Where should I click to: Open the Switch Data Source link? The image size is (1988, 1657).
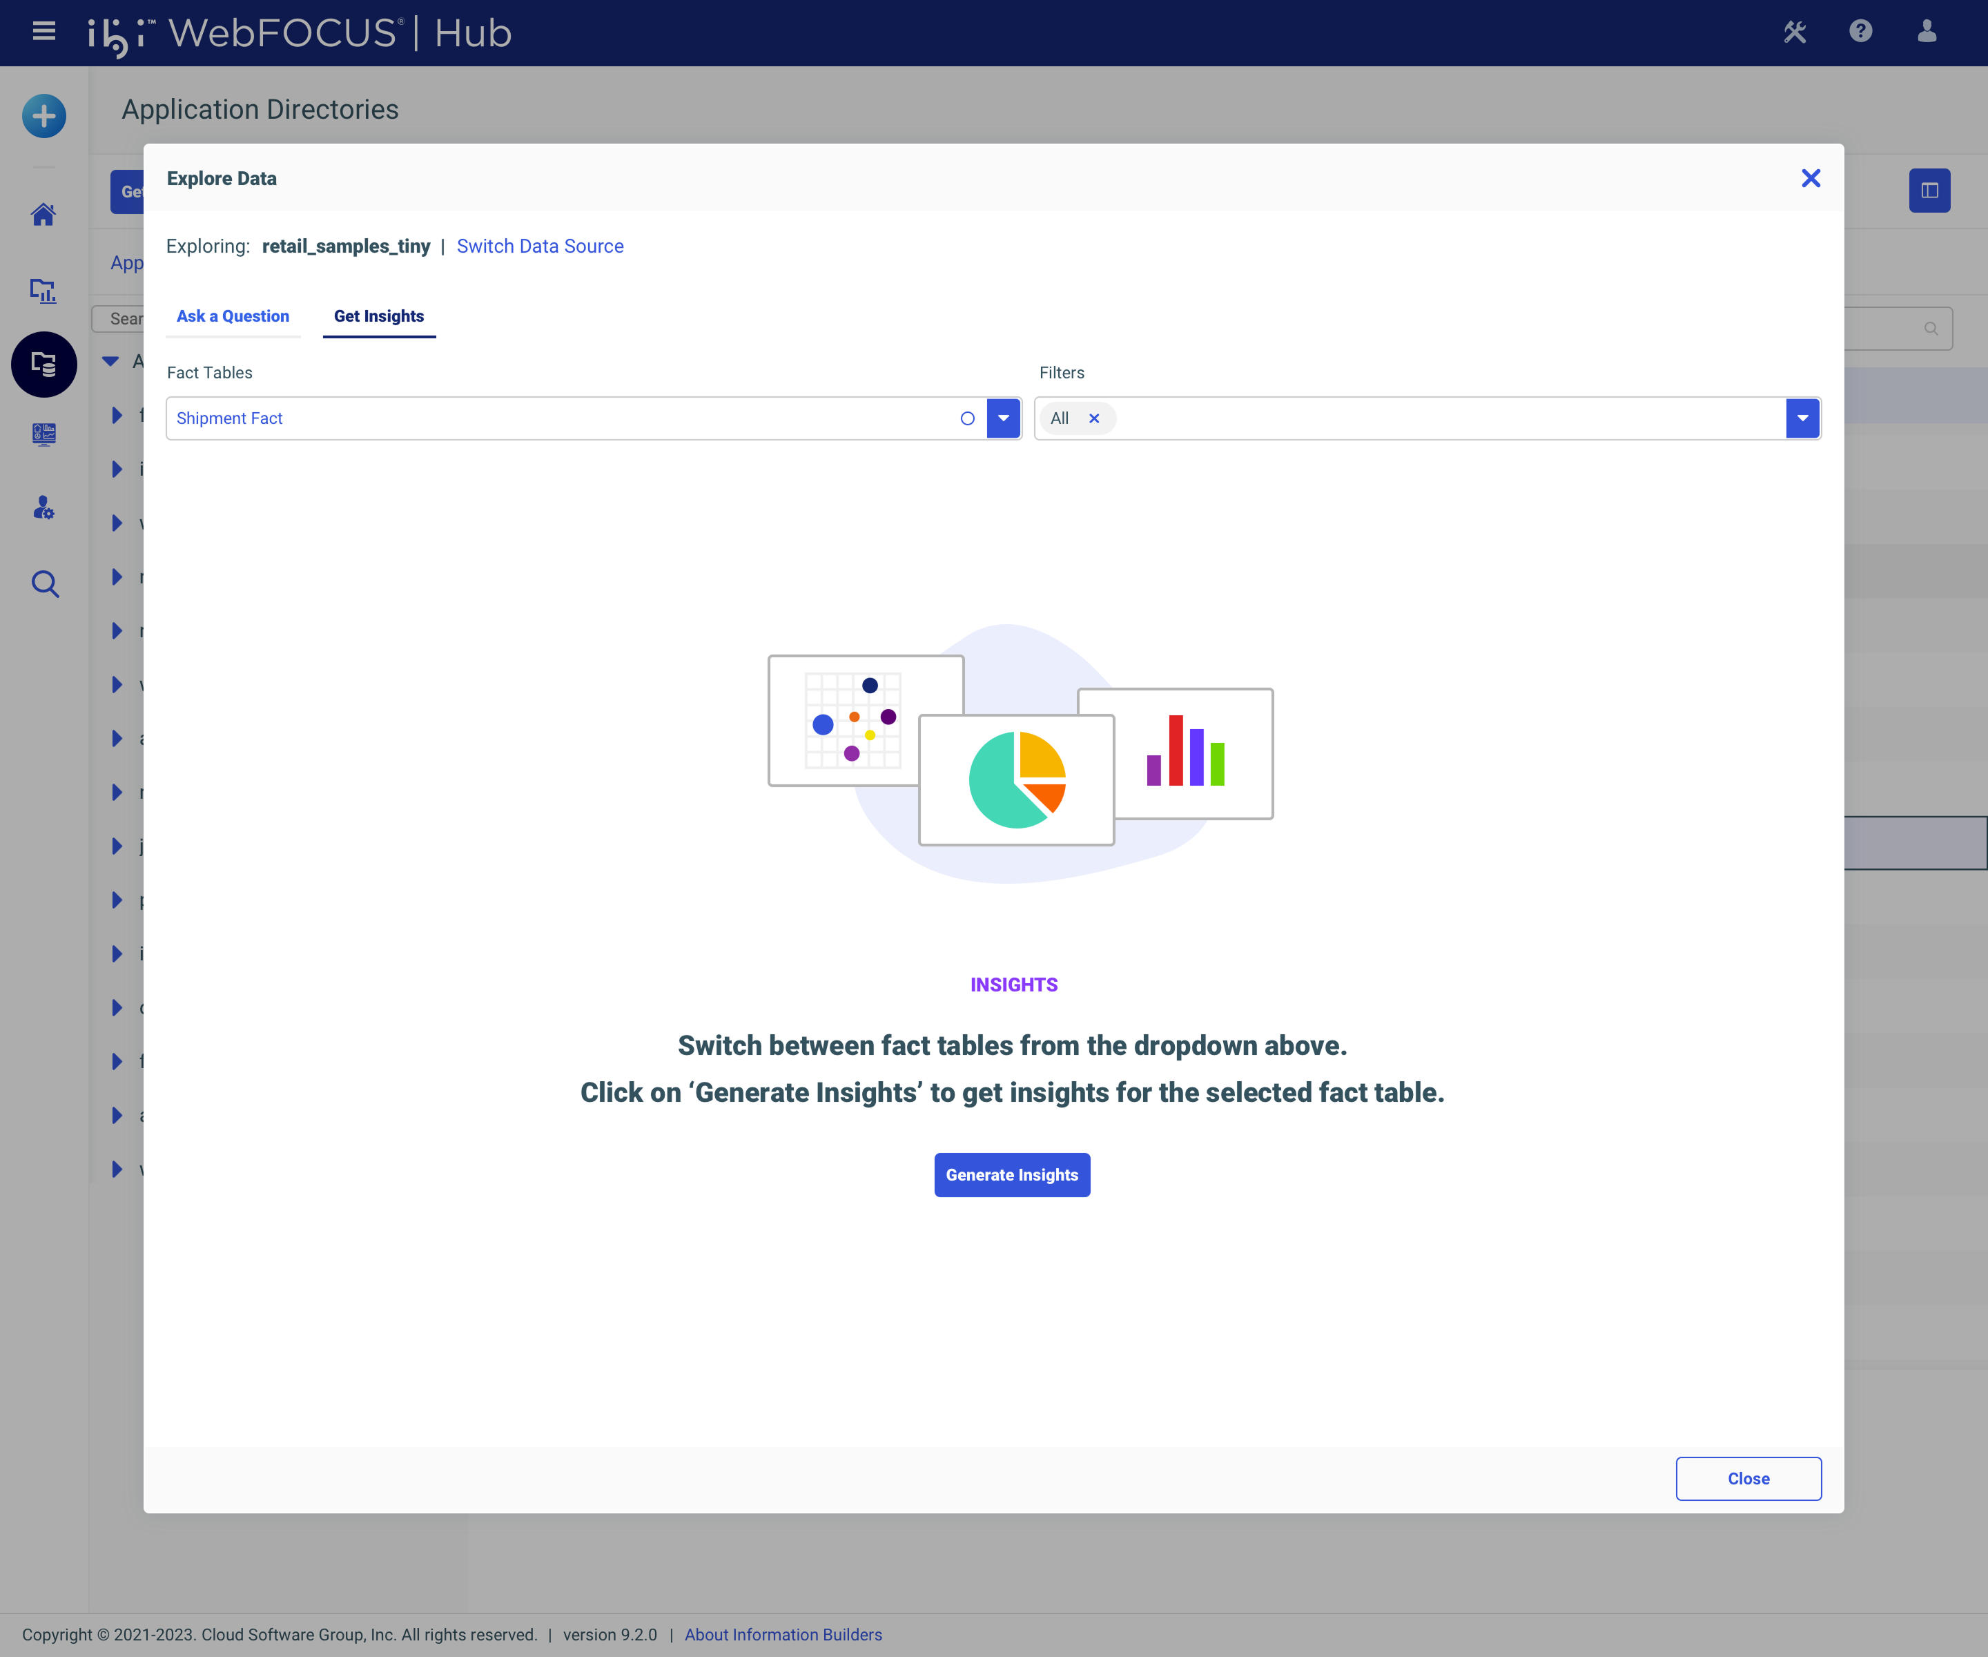tap(540, 245)
